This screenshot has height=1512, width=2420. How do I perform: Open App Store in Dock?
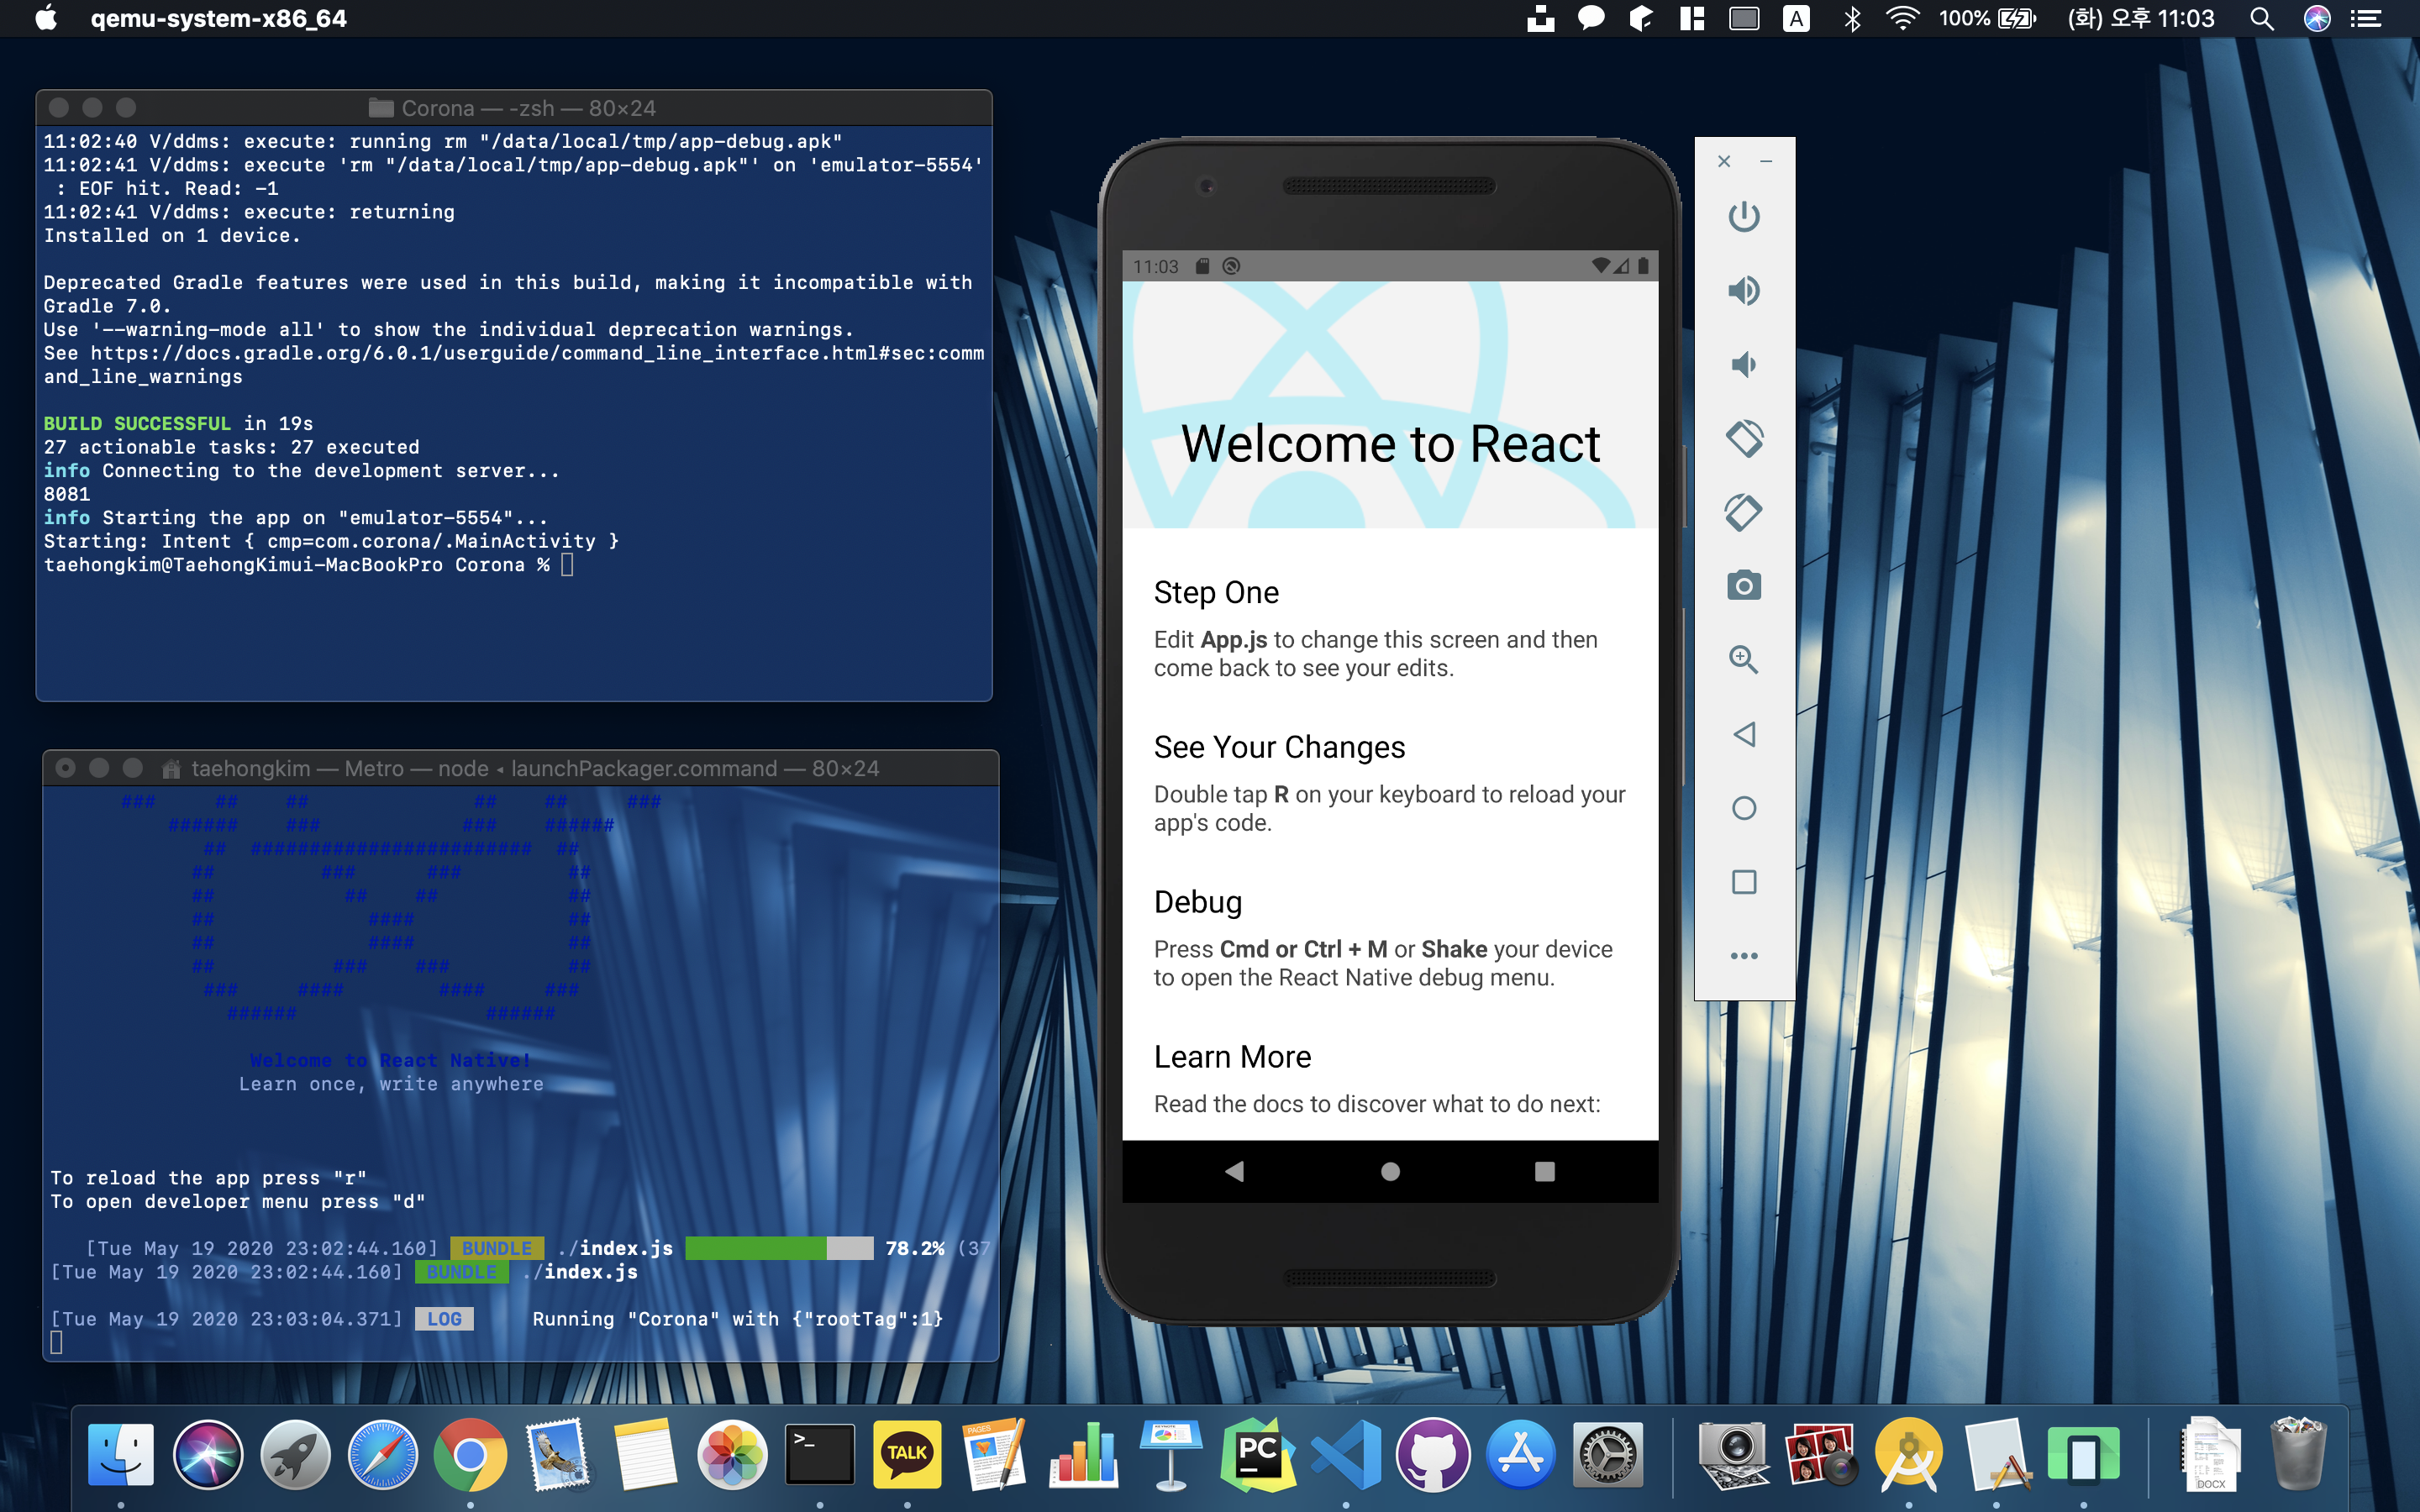tap(1520, 1454)
